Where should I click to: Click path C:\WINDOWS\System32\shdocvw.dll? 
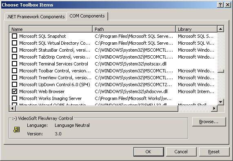coord(131,91)
